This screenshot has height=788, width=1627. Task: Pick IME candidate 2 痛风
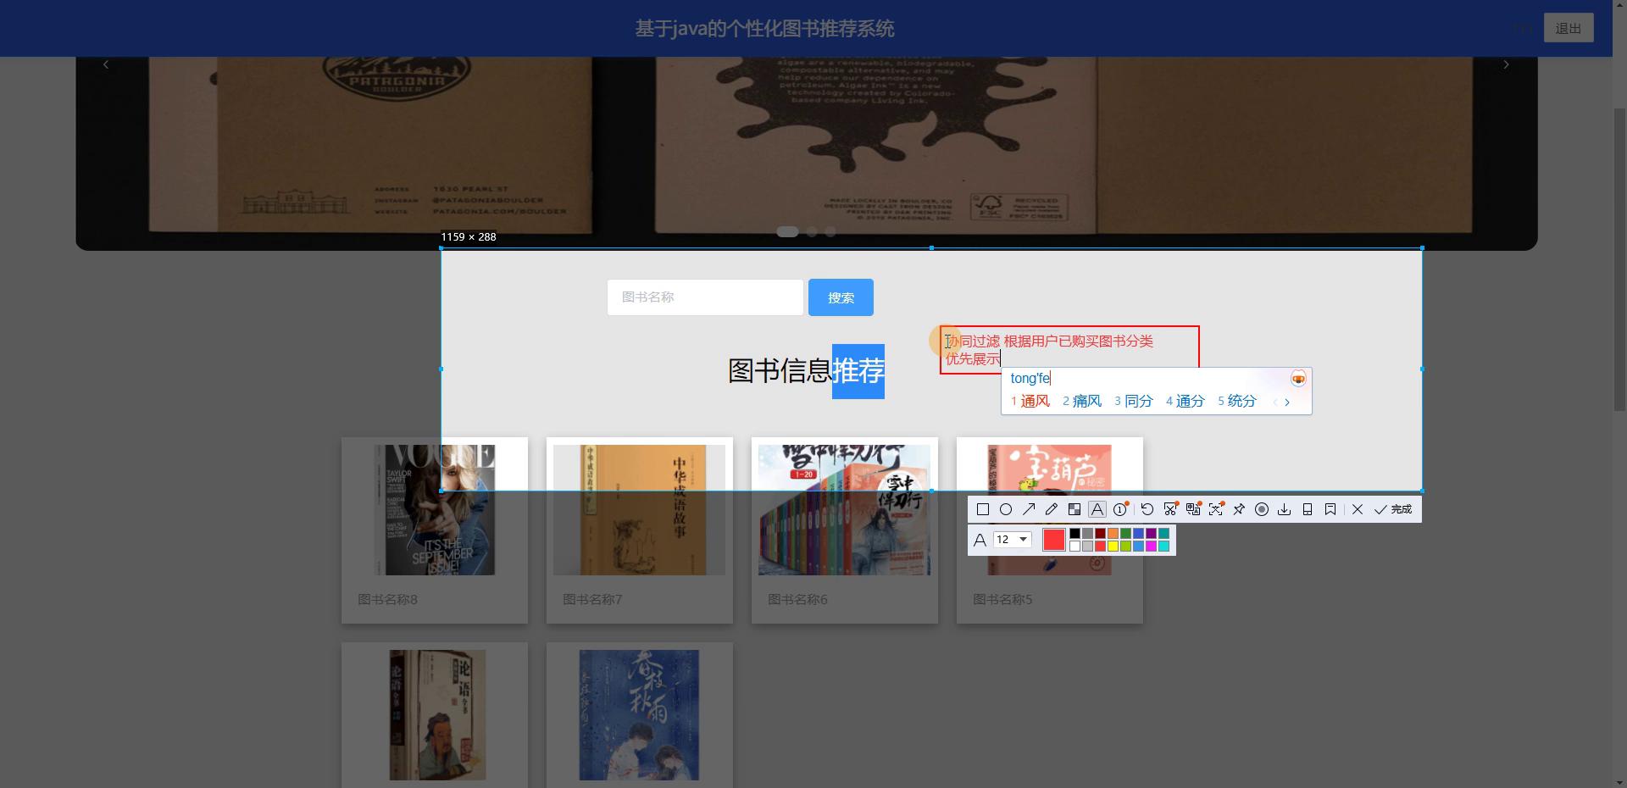(1082, 401)
